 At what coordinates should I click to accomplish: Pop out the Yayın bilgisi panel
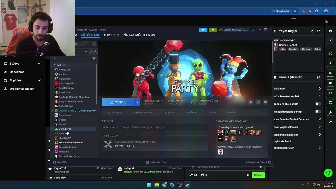click(318, 31)
